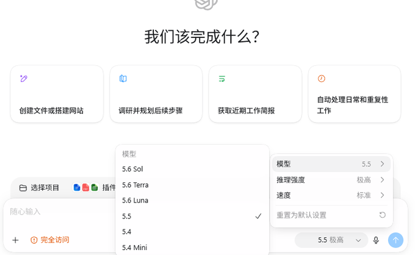Viewport: 415px width, 255px height.
Task: Click the 插件 plugins label
Action: (x=109, y=187)
